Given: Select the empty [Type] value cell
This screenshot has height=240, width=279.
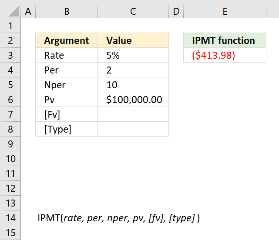Looking at the screenshot, I should point(133,129).
